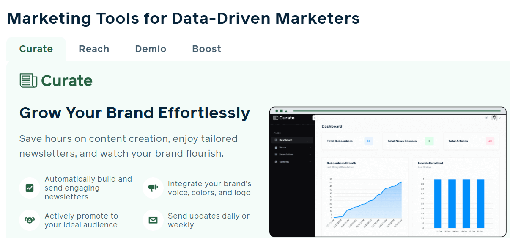Image resolution: width=510 pixels, height=238 pixels.
Task: Click the audience icon beside Actively promote
Action: pos(30,220)
